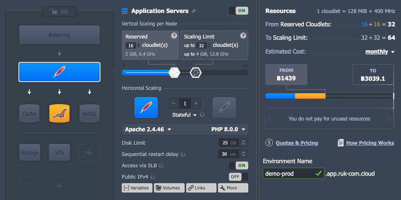The image size is (401, 200).
Task: Open the Links button
Action: (x=201, y=188)
